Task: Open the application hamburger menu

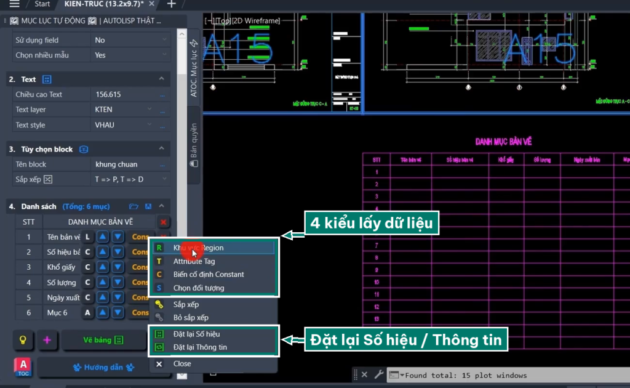Action: click(x=14, y=4)
